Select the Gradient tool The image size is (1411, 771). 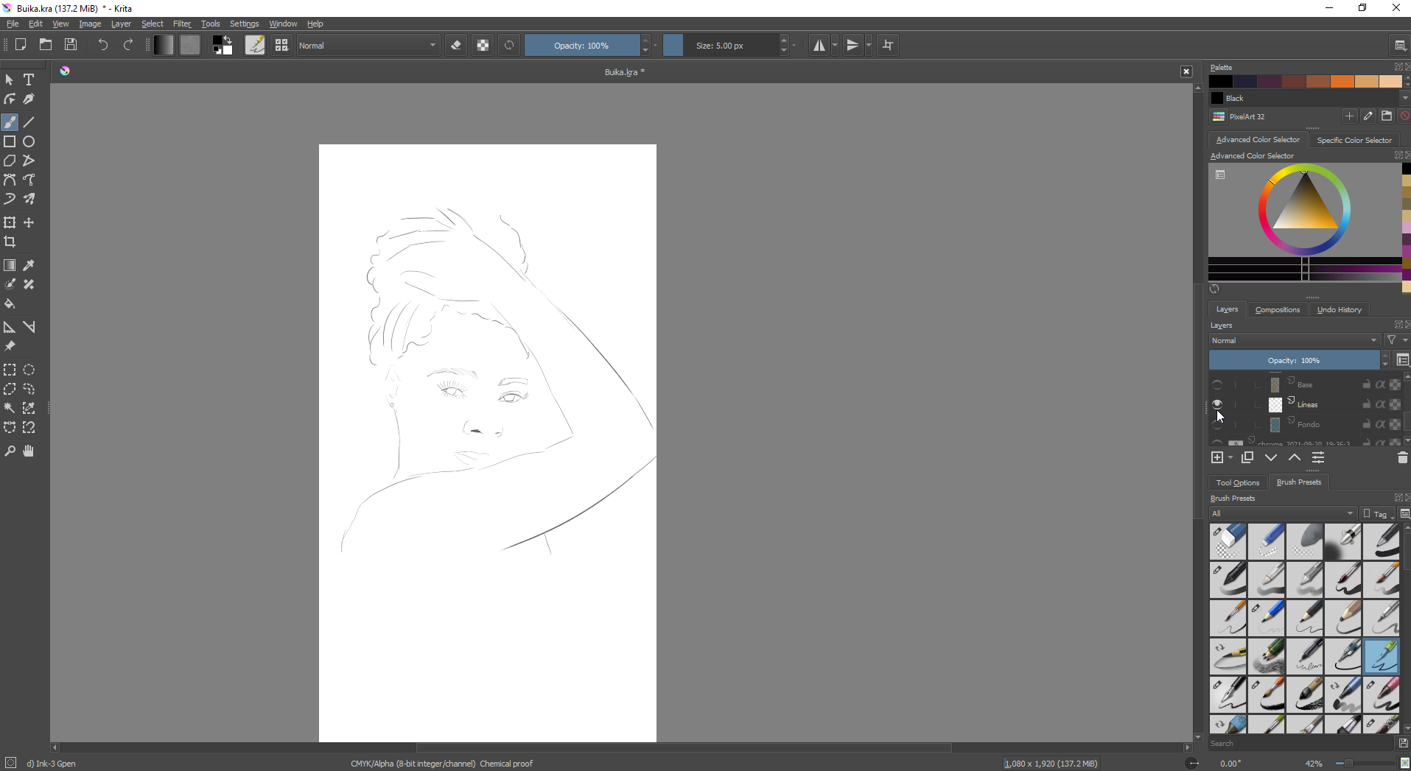(10, 265)
